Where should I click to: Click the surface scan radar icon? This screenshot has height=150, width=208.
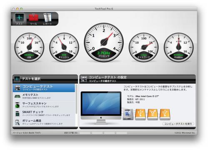18,105
